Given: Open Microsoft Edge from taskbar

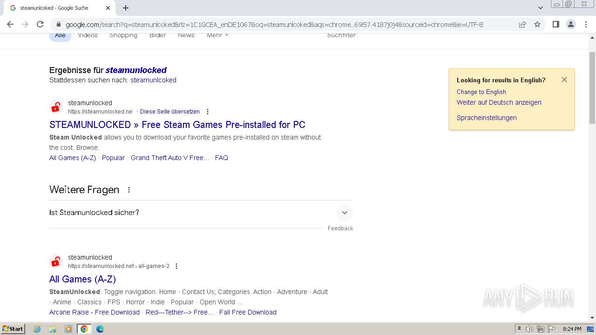Looking at the screenshot, I should point(100,329).
